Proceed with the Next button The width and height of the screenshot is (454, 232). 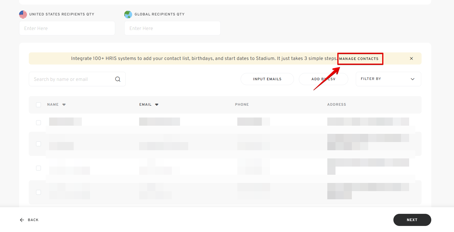point(412,220)
